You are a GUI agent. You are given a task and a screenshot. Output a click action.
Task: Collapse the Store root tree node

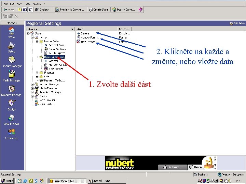tap(28, 33)
